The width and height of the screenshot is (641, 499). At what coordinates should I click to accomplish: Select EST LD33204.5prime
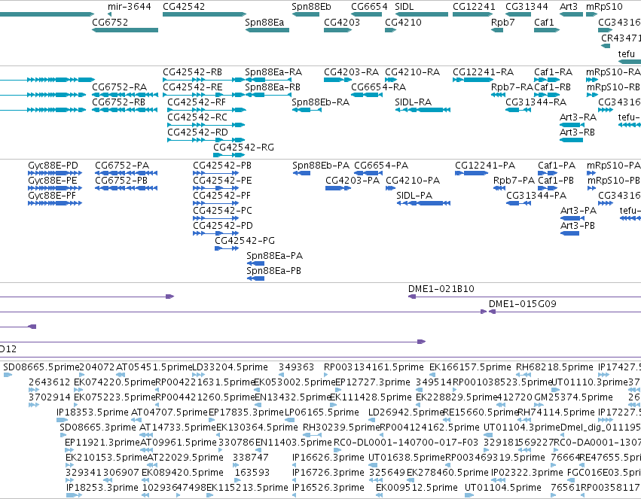point(198,375)
